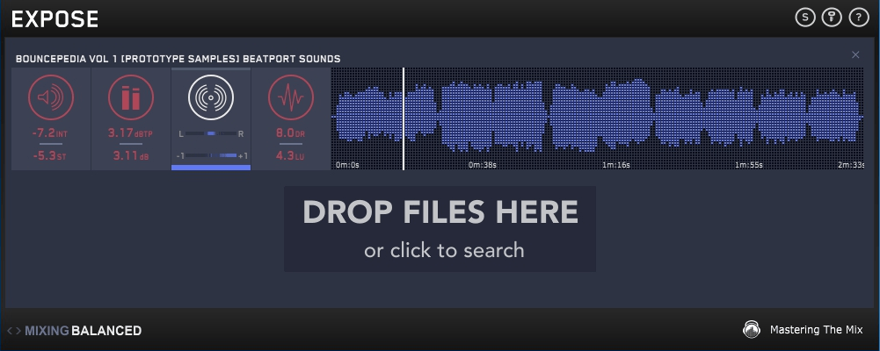This screenshot has width=880, height=351.
Task: Open the dynamic range waveform icon
Action: click(x=291, y=97)
